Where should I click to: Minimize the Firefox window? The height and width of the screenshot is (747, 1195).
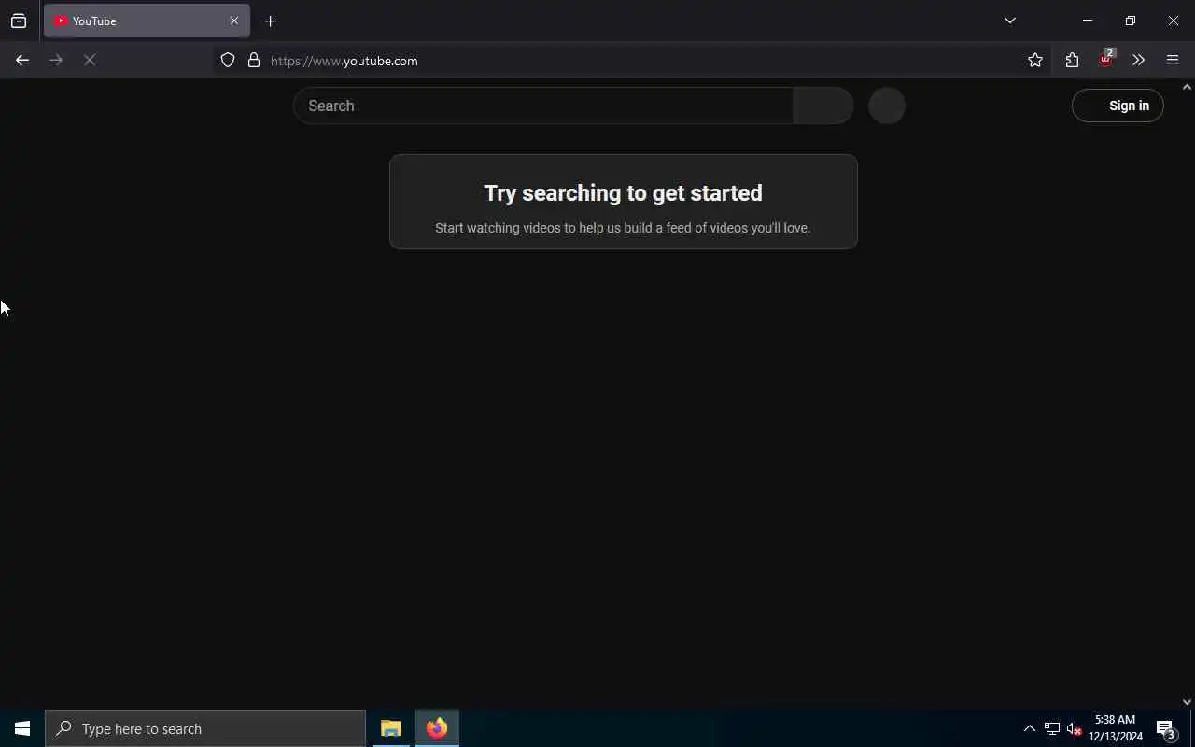(x=1088, y=21)
